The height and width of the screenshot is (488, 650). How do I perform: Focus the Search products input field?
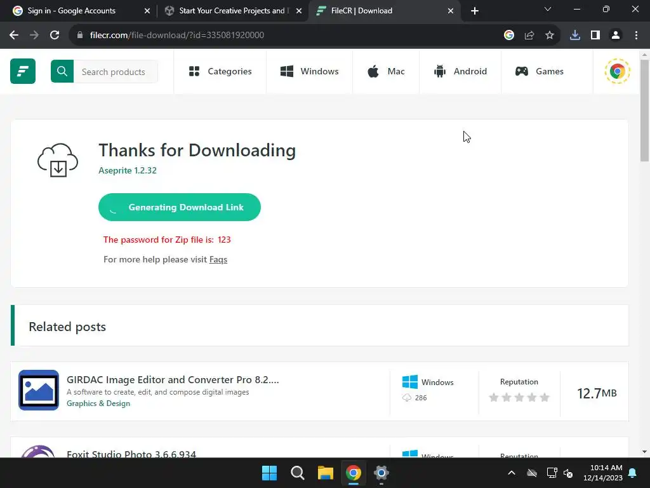[116, 72]
